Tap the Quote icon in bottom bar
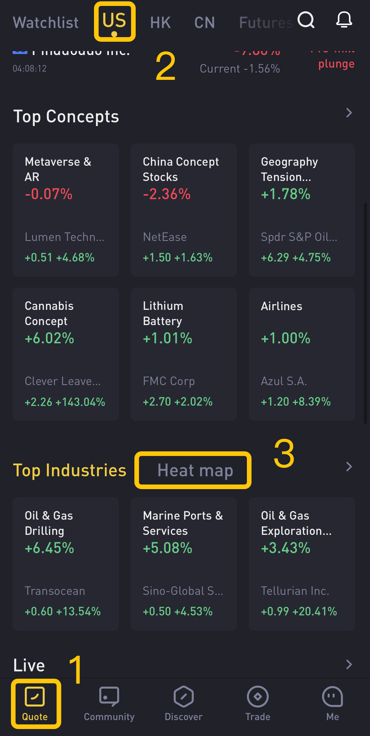The height and width of the screenshot is (736, 370). point(35,697)
